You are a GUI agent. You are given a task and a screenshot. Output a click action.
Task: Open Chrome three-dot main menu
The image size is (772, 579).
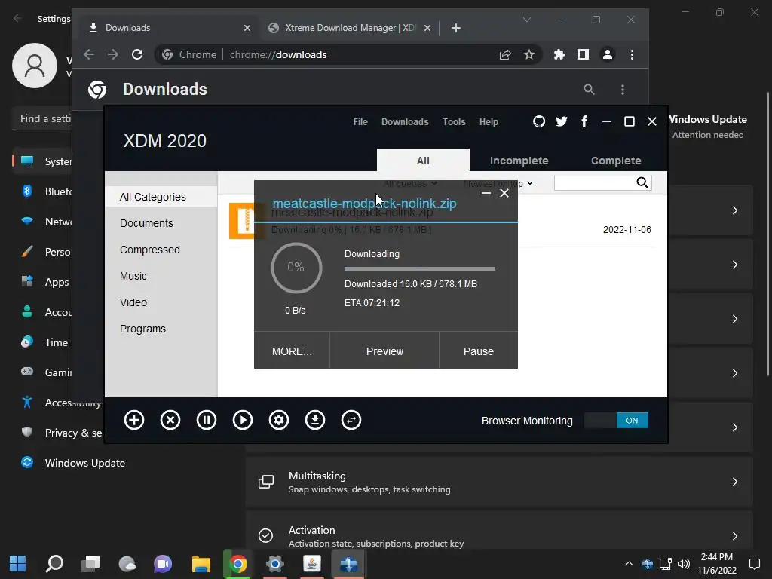tap(633, 54)
